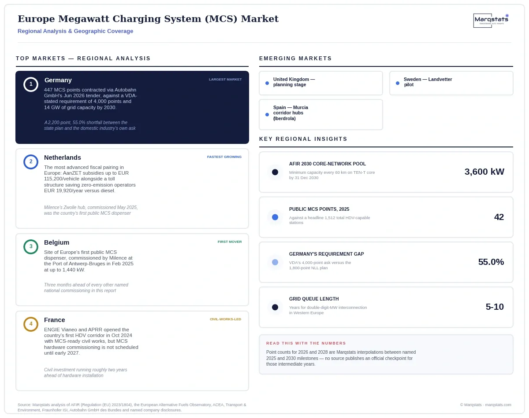Click the blue dot for Public MCS Points, 2025

(x=275, y=217)
